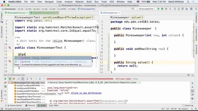Viewport: 198px width, 111px height.
Task: Click the VCS Update Project icon
Action: tap(175, 9)
